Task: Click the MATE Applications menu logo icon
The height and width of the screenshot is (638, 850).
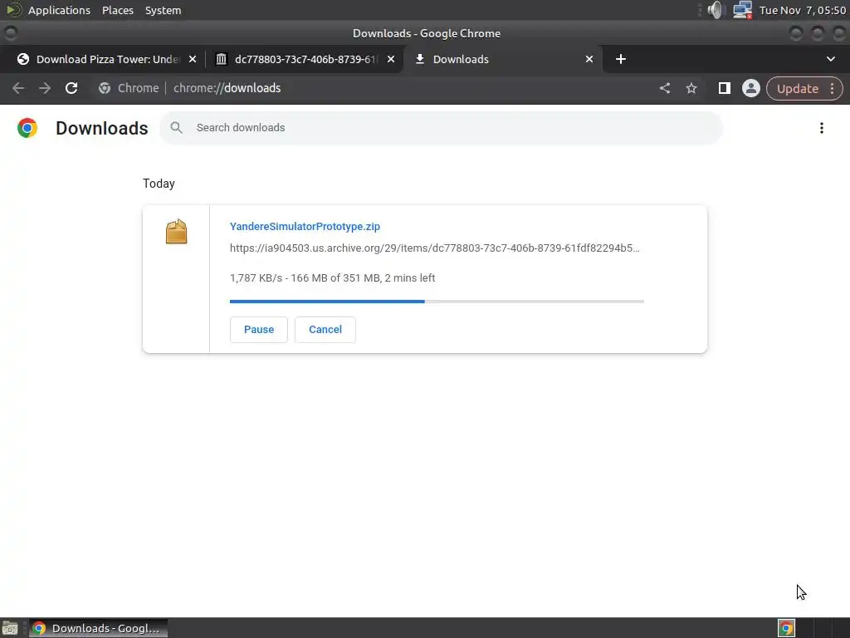Action: [13, 10]
